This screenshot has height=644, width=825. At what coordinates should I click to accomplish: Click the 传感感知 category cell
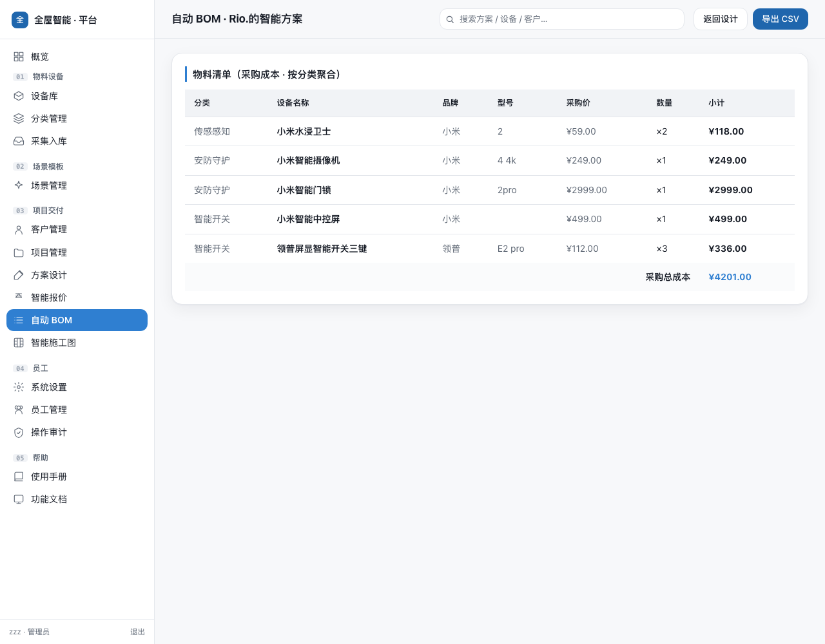click(x=212, y=131)
